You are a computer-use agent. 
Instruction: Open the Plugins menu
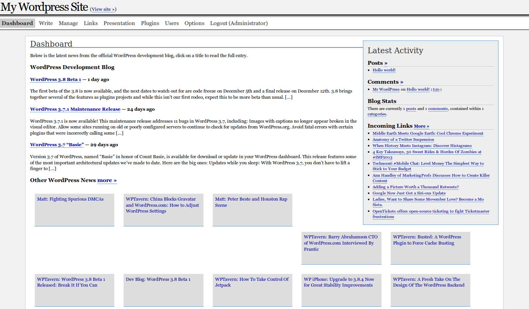[150, 23]
